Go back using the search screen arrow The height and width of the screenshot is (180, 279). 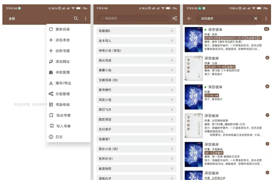point(189,19)
